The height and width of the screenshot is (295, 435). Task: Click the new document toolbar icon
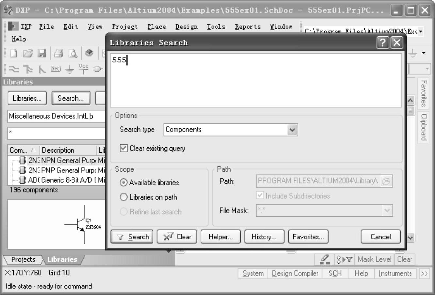tap(13, 53)
